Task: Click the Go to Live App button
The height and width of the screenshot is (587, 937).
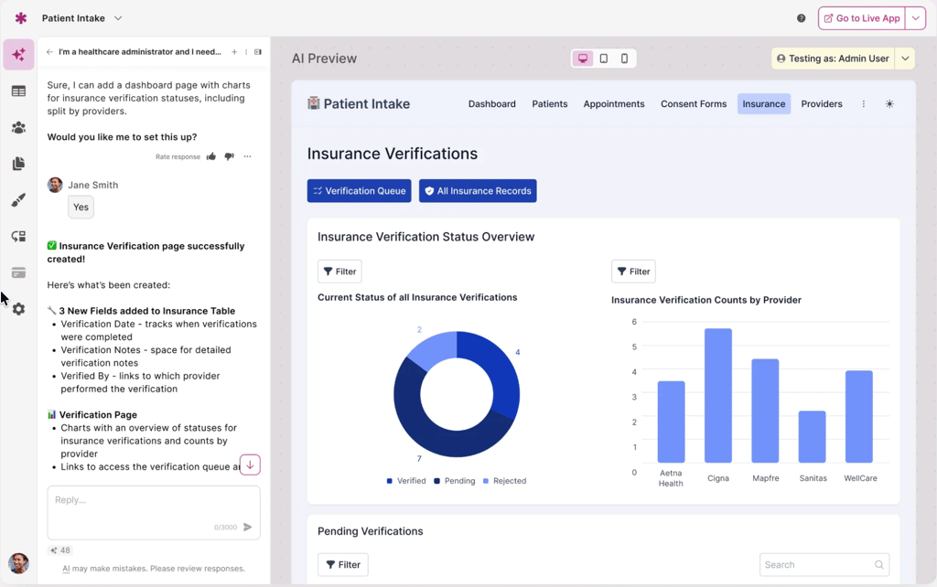Action: click(x=861, y=17)
